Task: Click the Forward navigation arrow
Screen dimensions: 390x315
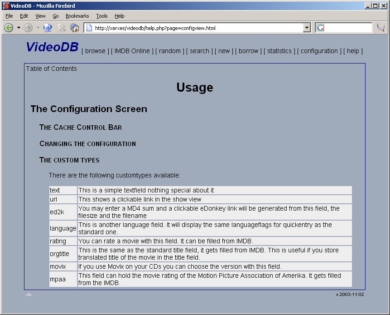Action: (28, 28)
